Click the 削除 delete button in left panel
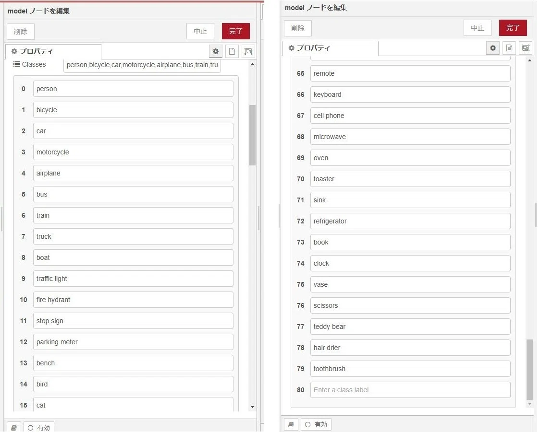The image size is (540, 432). click(21, 32)
